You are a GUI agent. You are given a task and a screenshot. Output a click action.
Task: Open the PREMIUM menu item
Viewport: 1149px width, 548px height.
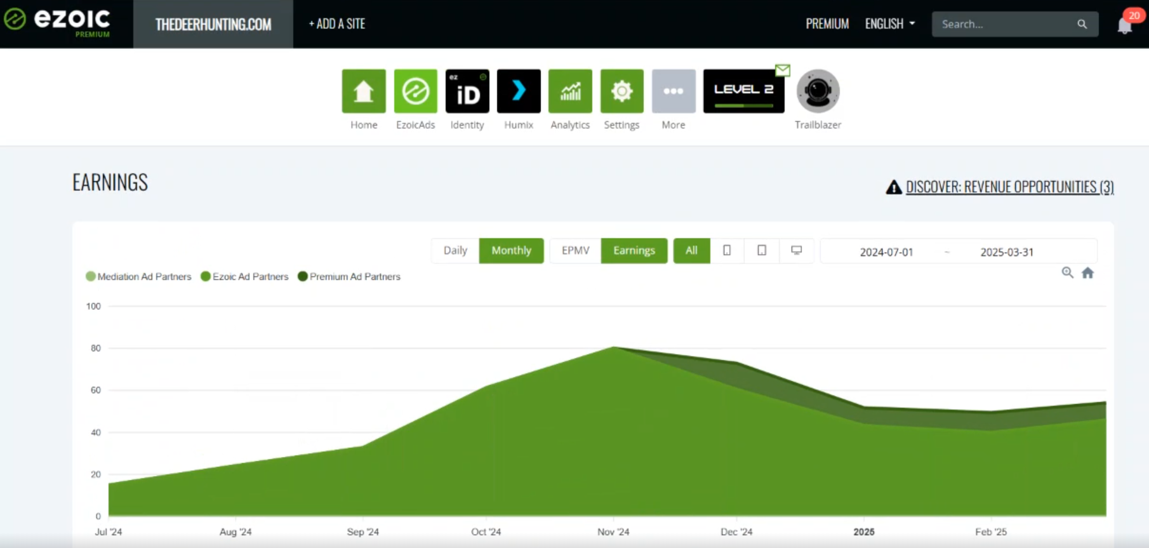(x=827, y=24)
